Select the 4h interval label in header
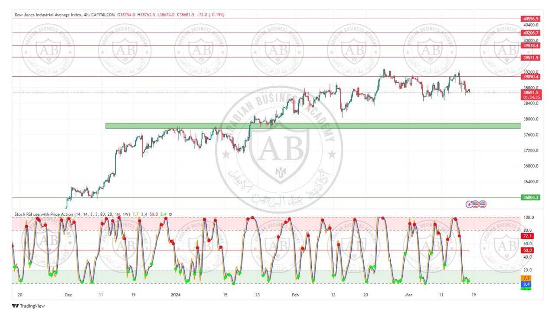Screen dimensions: 555x312 (86, 14)
